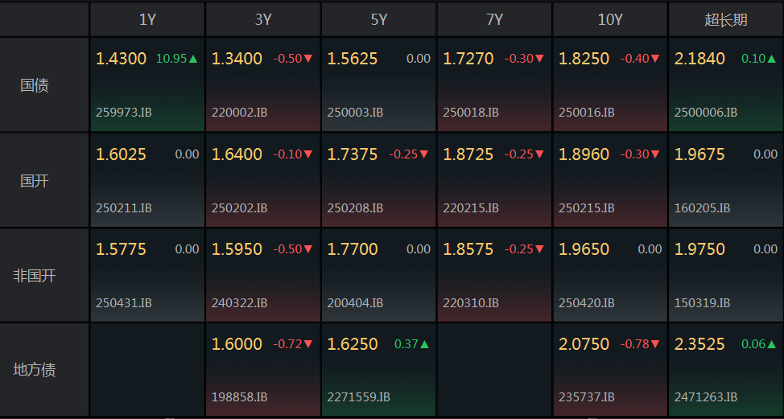Select the 1Y column header
This screenshot has height=419, width=784.
click(x=147, y=19)
